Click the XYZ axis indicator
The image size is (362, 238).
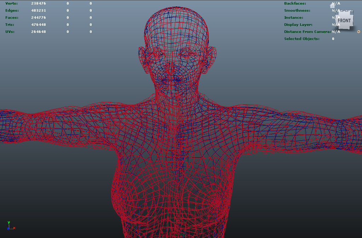(10, 226)
